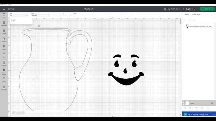The width and height of the screenshot is (216, 121).
Task: Open the Shapes tool
Action: (4, 39)
